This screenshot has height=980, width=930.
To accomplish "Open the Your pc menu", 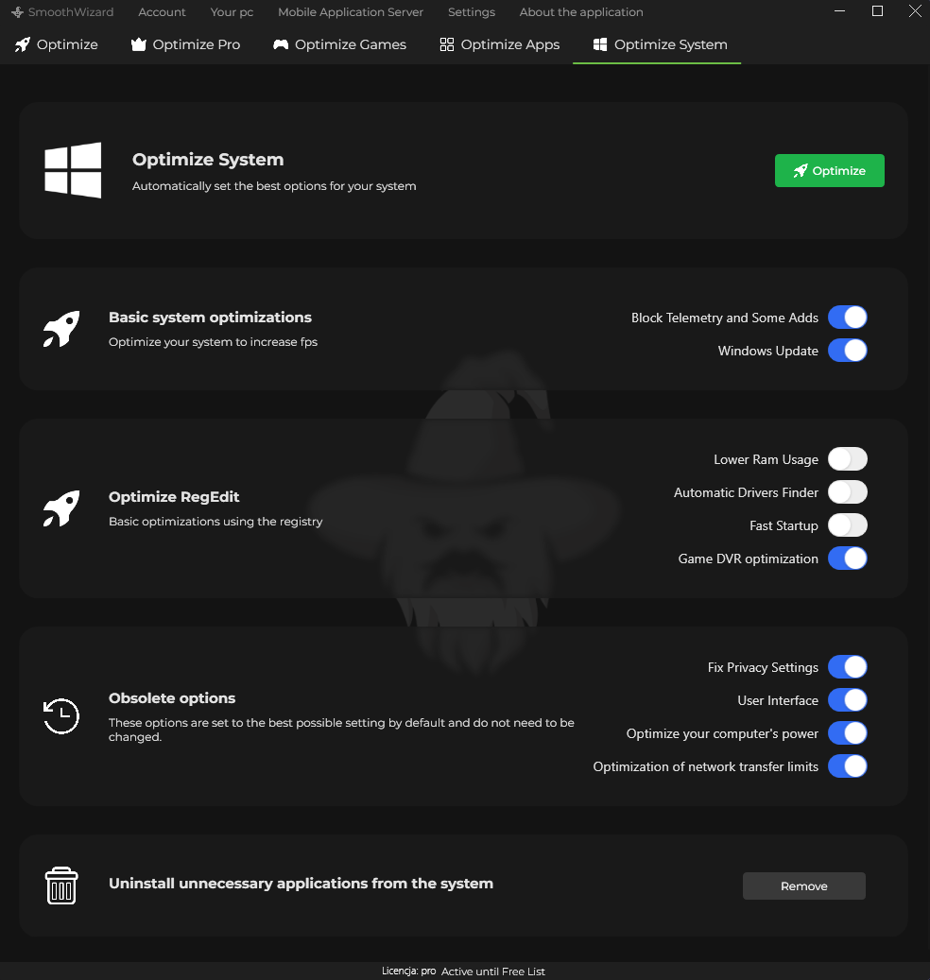I will click(232, 12).
